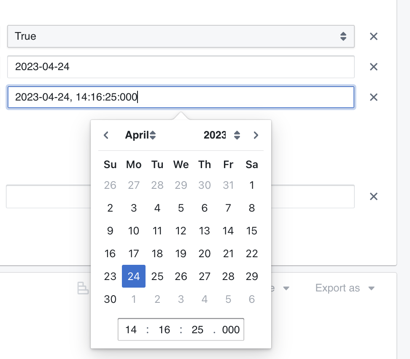Expand the Export as menu
The height and width of the screenshot is (359, 410).
(x=345, y=288)
